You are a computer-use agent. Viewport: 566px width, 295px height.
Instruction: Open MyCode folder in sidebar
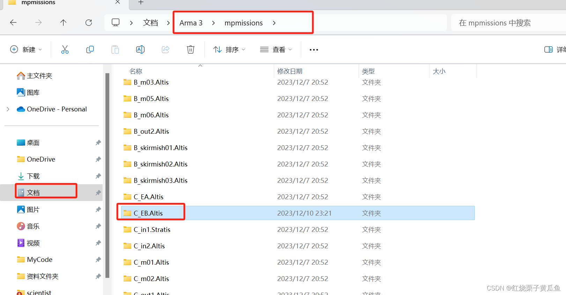(35, 259)
